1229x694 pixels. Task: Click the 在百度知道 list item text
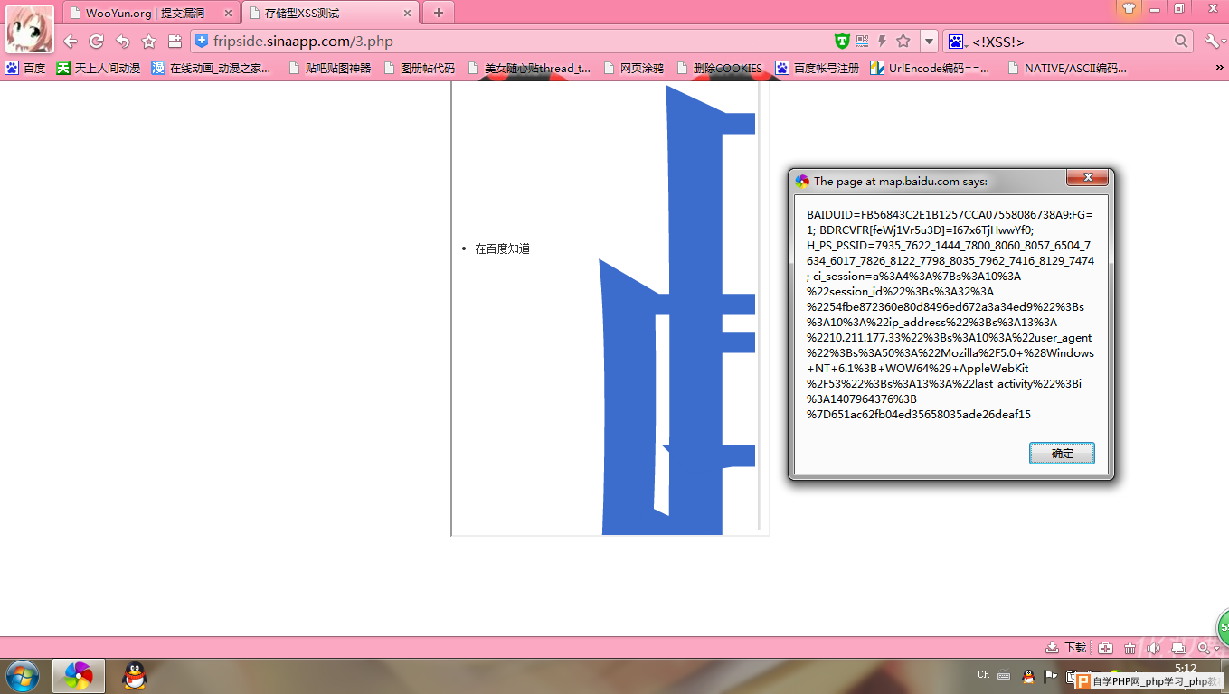[x=502, y=249]
